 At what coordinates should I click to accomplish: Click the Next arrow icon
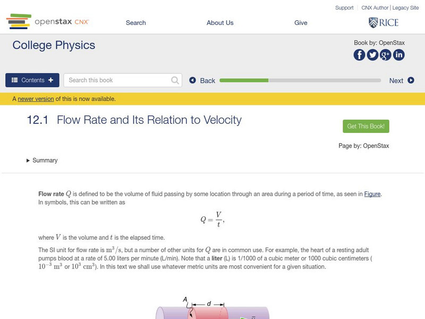(x=411, y=81)
